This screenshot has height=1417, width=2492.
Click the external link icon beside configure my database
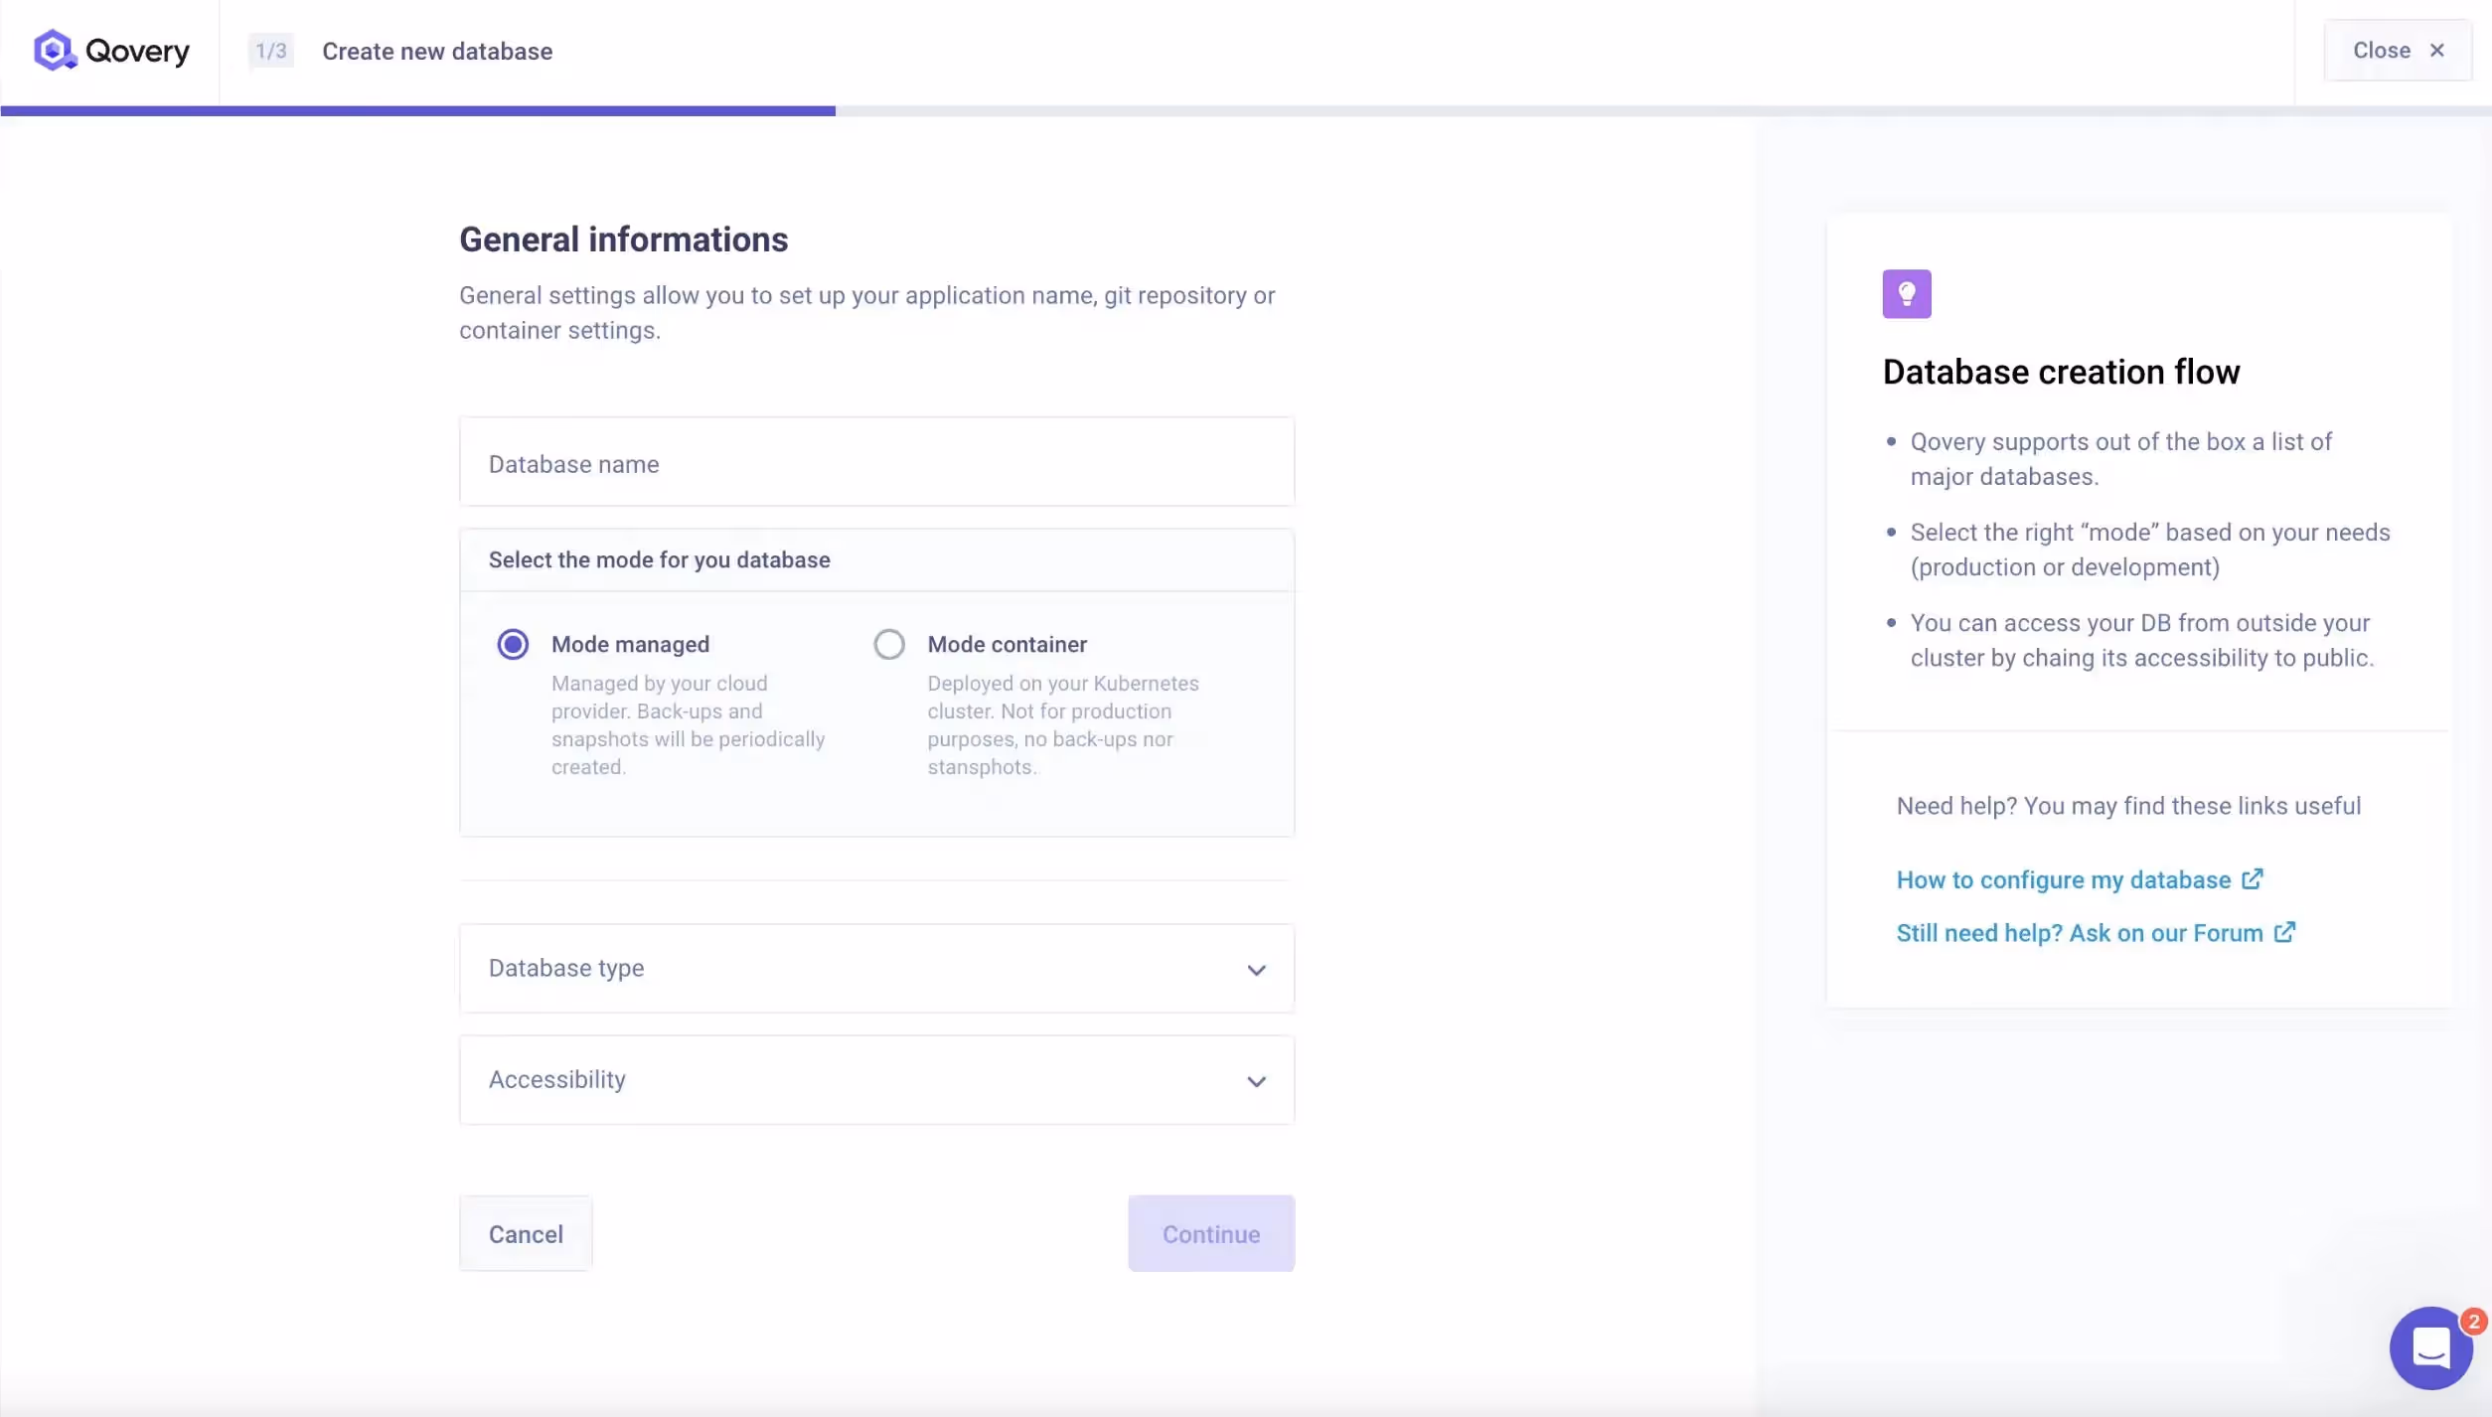2254,877
